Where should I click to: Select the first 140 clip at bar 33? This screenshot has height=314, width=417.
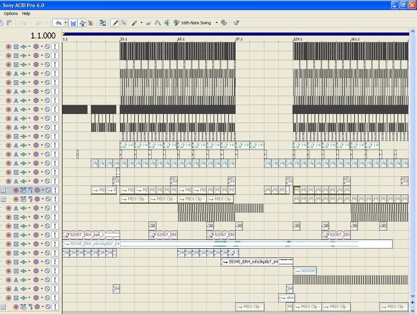127,145
